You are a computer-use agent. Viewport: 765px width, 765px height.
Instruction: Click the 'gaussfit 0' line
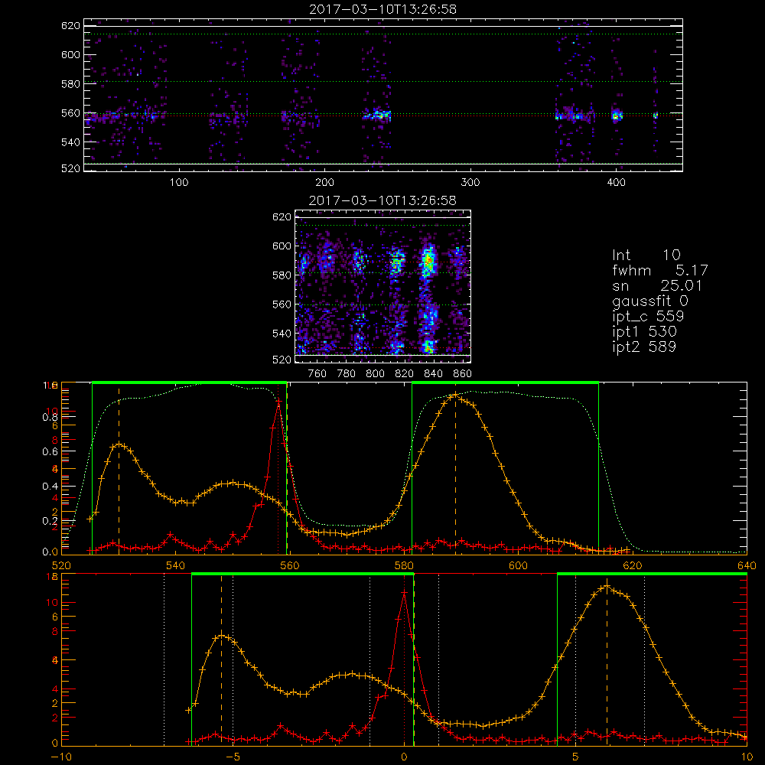pyautogui.click(x=649, y=301)
